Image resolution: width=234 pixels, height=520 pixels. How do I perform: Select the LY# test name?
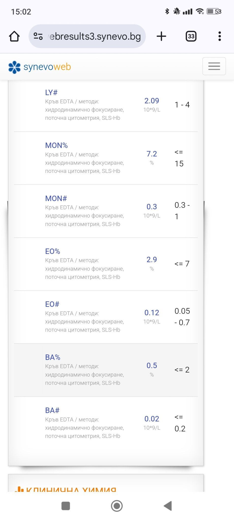(x=51, y=93)
